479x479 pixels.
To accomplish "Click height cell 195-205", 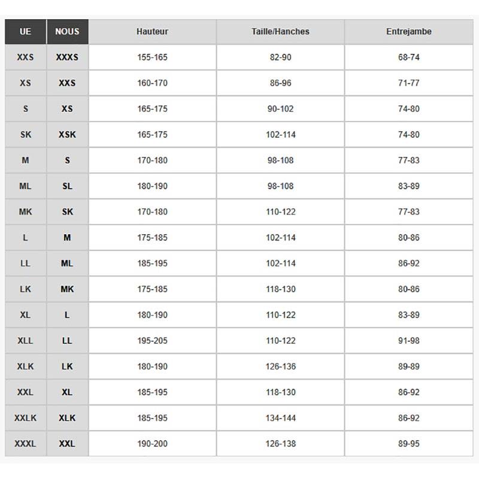I will tap(152, 341).
